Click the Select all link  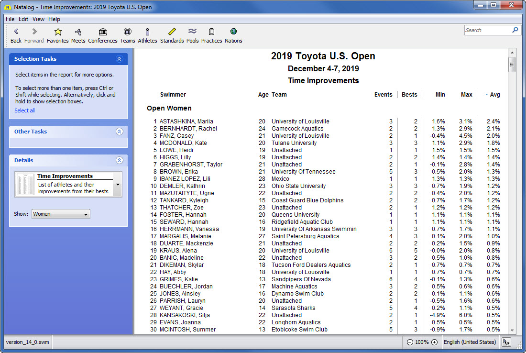pyautogui.click(x=24, y=110)
